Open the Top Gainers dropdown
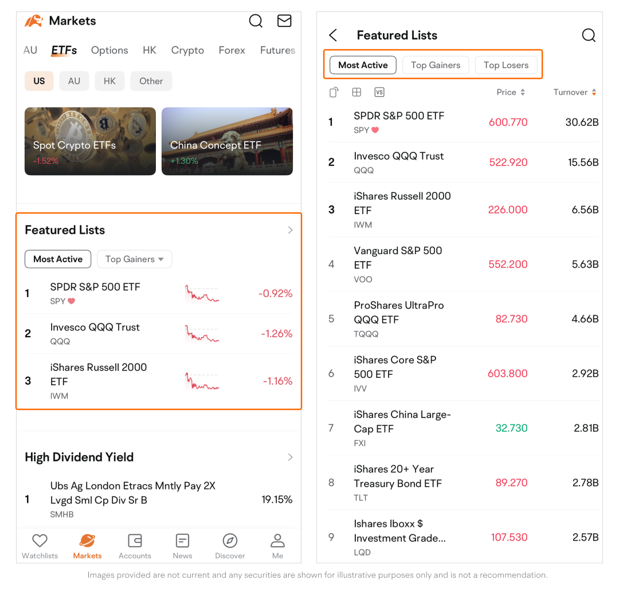 coord(135,259)
